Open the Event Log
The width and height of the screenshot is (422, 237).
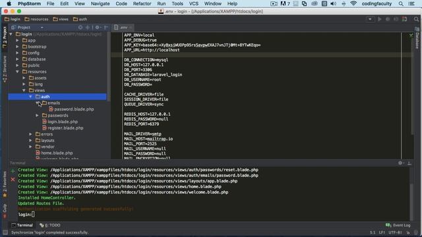coord(398,225)
